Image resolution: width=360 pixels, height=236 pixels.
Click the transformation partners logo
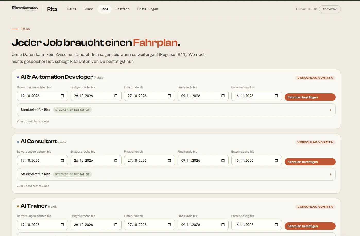(25, 8)
